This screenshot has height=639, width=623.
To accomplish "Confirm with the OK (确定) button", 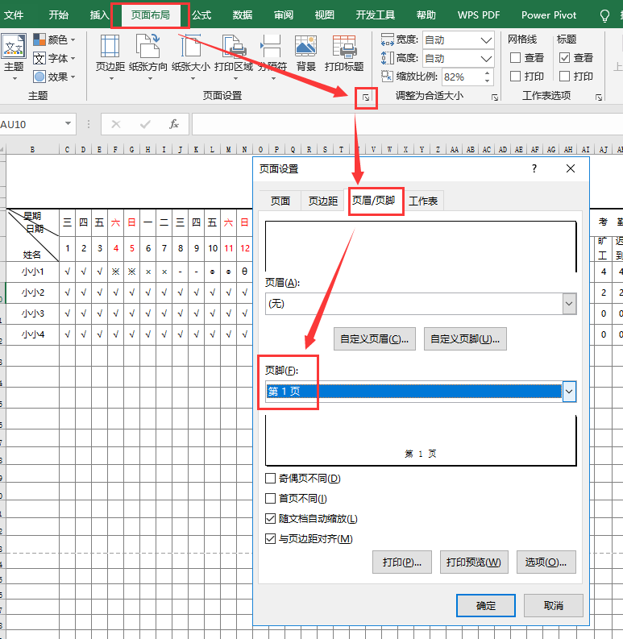I will pyautogui.click(x=486, y=606).
